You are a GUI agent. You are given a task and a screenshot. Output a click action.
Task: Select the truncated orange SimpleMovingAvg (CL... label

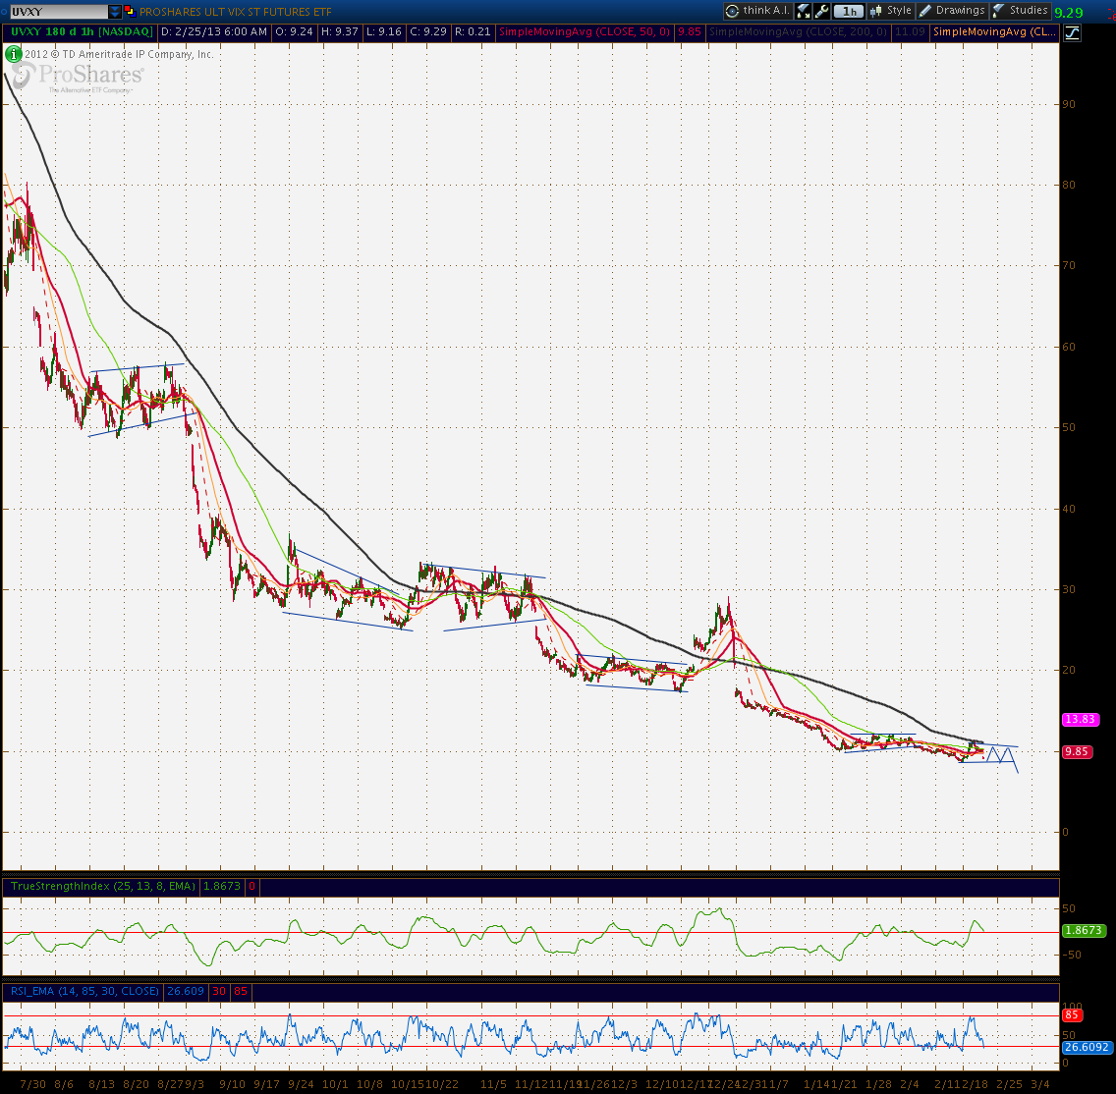click(x=994, y=32)
